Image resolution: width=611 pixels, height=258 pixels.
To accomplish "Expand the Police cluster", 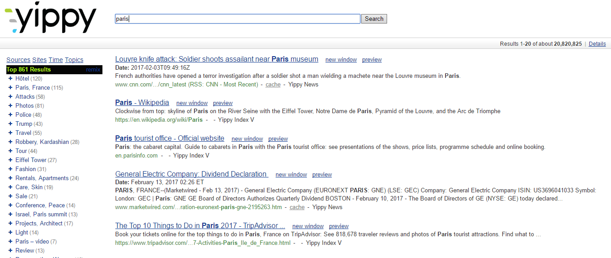I will click(10, 115).
